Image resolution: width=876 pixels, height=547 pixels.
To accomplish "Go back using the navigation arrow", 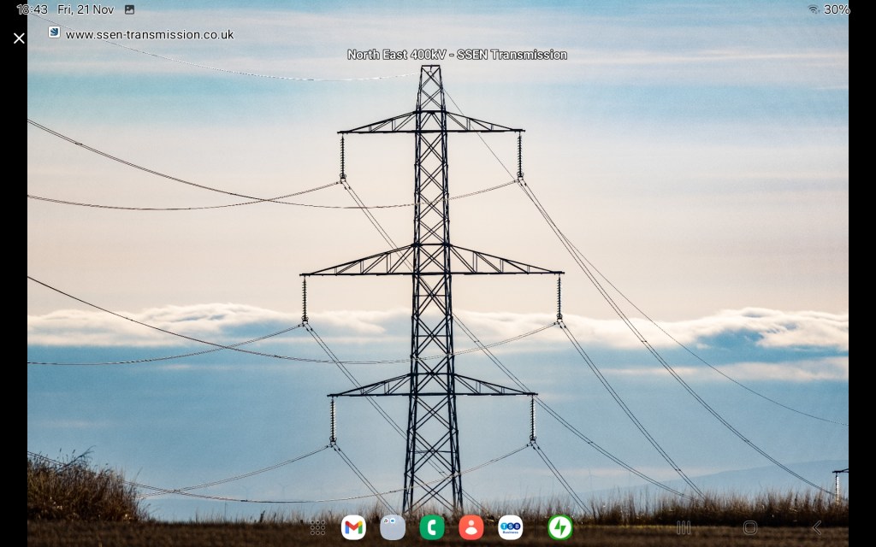I will coord(816,527).
